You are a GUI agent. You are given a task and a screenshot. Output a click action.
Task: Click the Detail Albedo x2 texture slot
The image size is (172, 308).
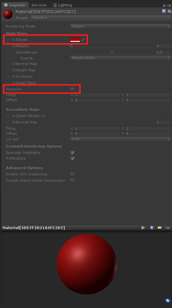tap(8, 116)
